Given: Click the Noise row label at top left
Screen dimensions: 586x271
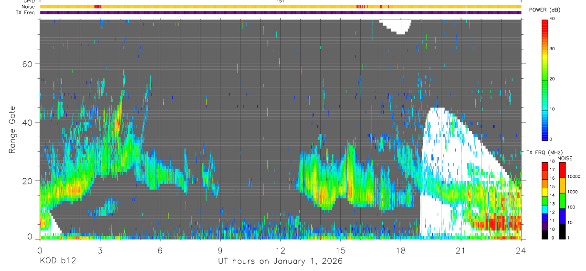Looking at the screenshot, I should point(27,7).
